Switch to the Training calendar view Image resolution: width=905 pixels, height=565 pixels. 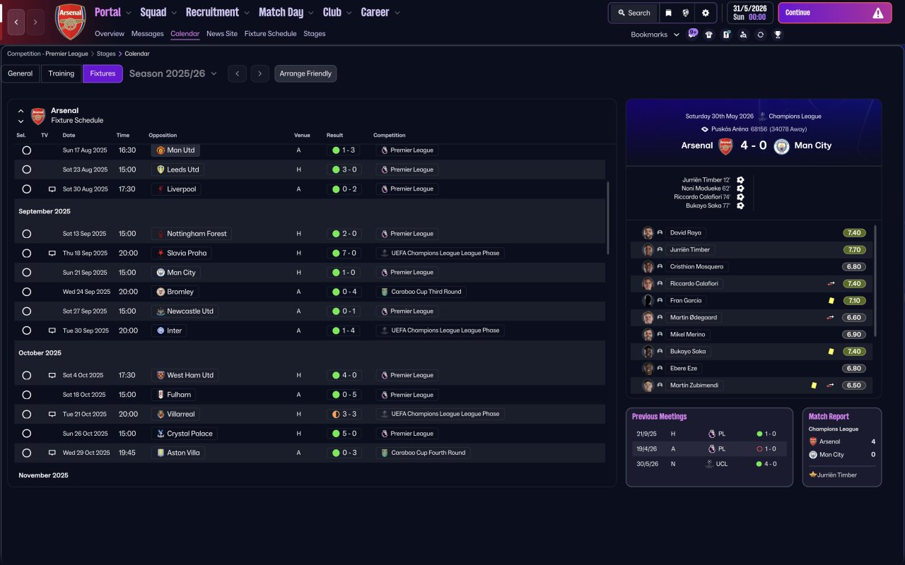(62, 74)
